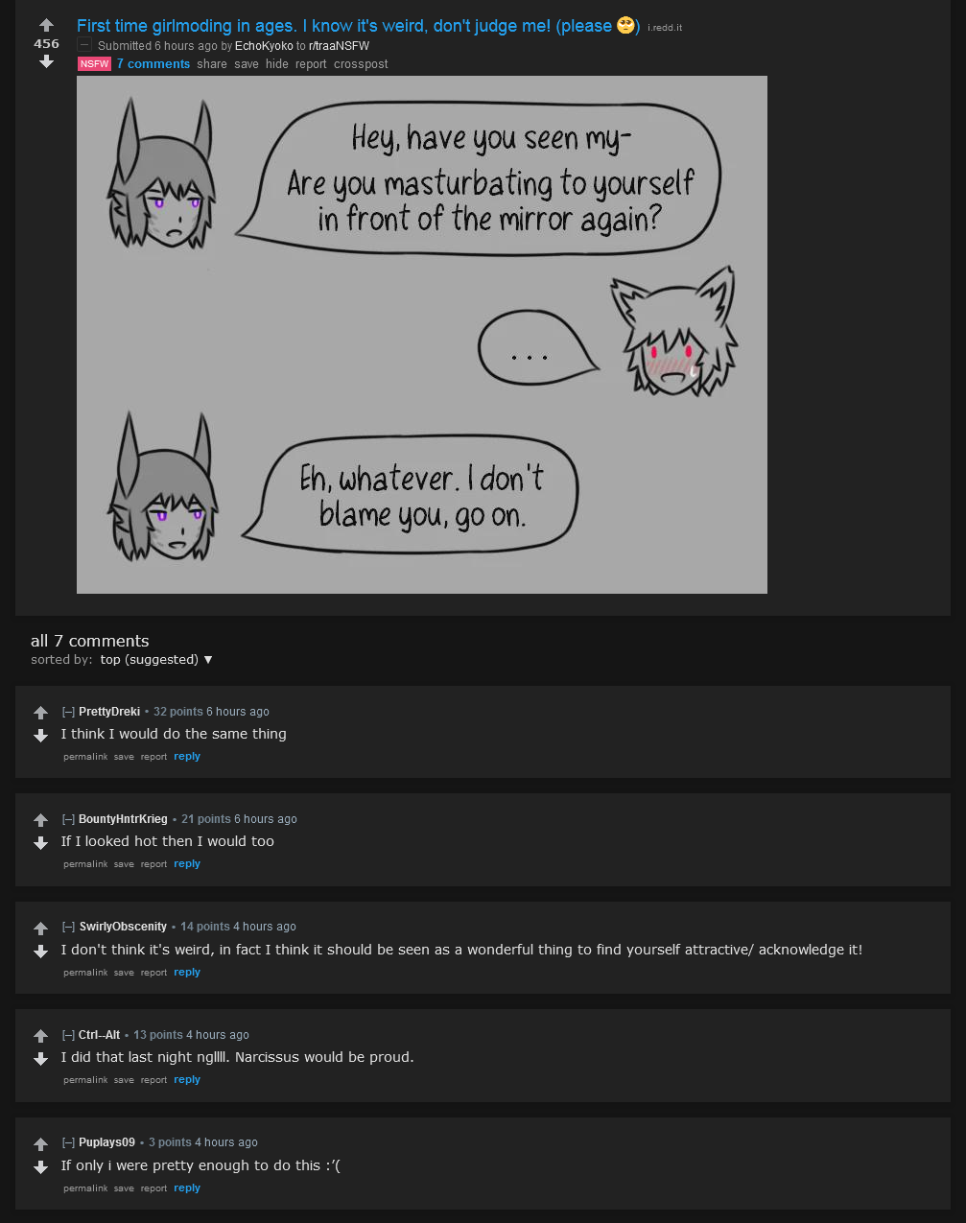966x1223 pixels.
Task: Reply to Ctrl--Alt's comment
Action: point(187,1080)
